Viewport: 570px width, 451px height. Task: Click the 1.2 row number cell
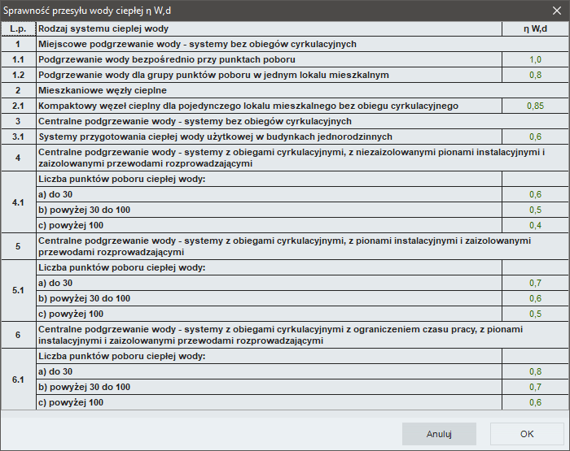(x=18, y=75)
